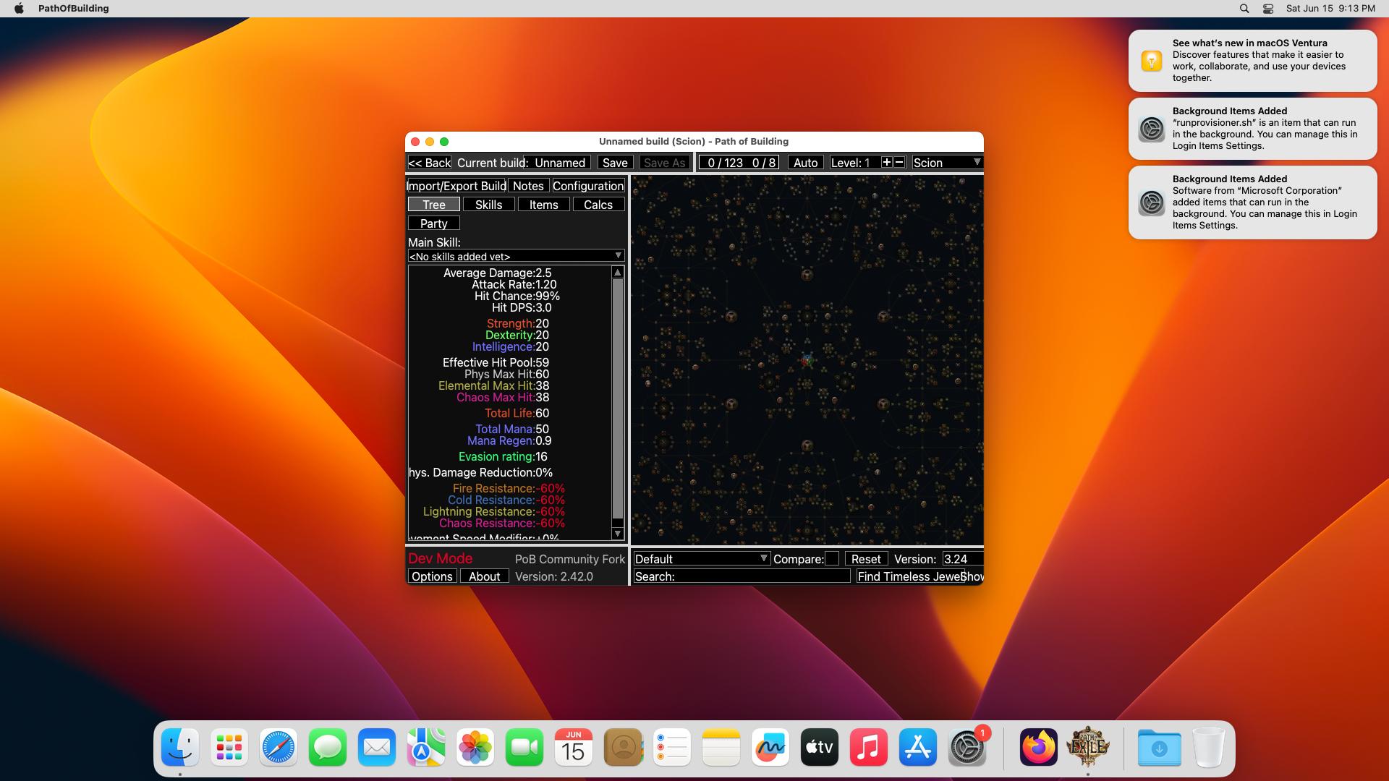Image resolution: width=1389 pixels, height=781 pixels.
Task: Open the Notes tab
Action: (528, 186)
